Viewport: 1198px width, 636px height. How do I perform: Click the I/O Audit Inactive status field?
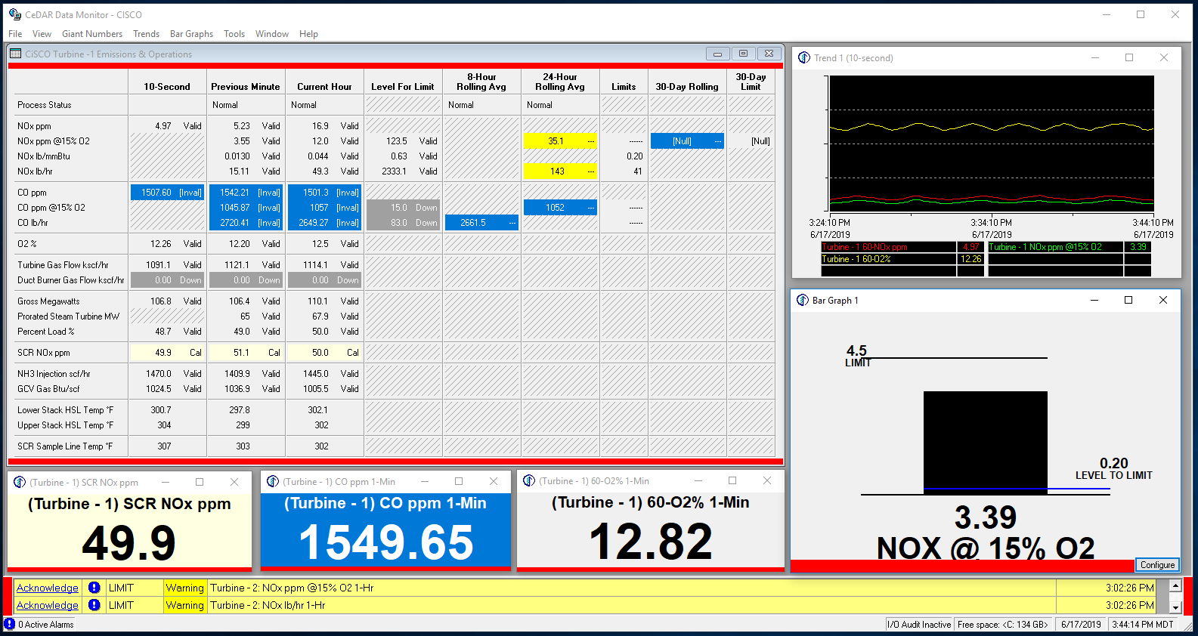point(919,625)
